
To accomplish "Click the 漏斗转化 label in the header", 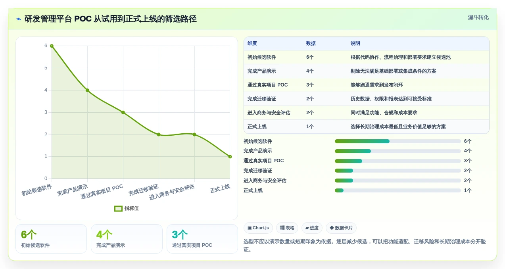I will click(478, 17).
